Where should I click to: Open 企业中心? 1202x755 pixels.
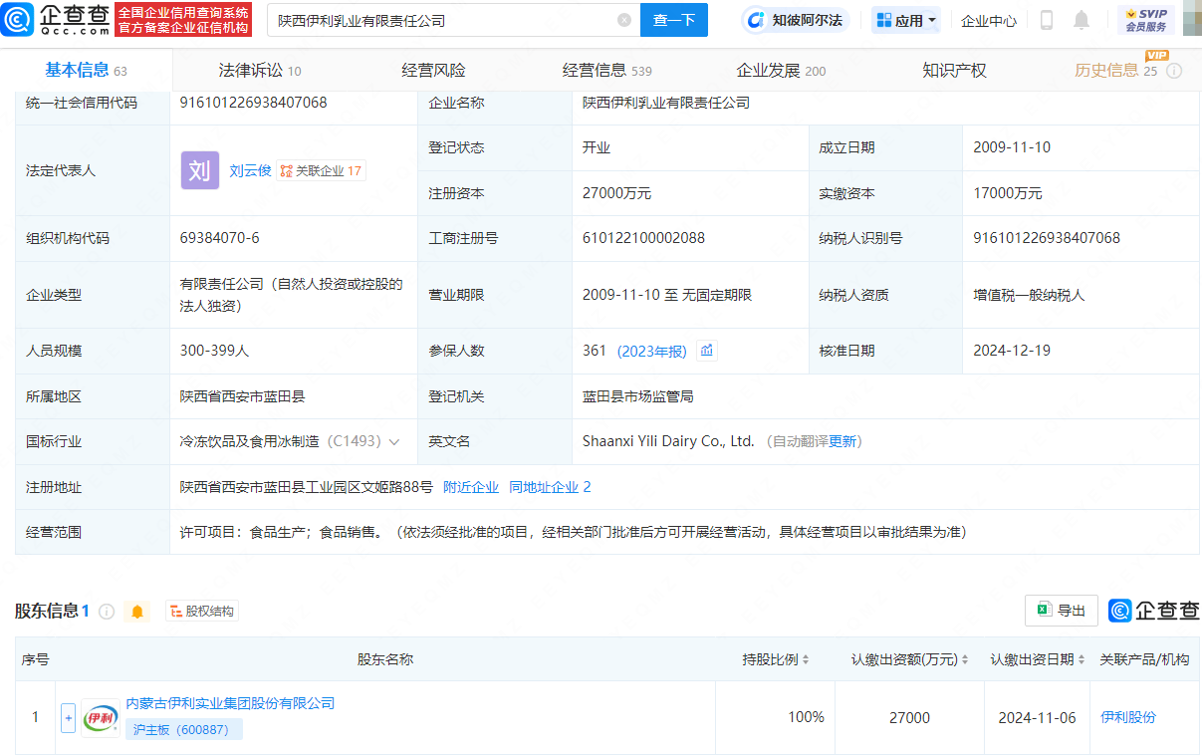click(x=989, y=20)
